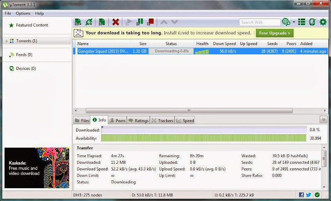
Task: Click the Free Upgrade button
Action: pyautogui.click(x=274, y=33)
